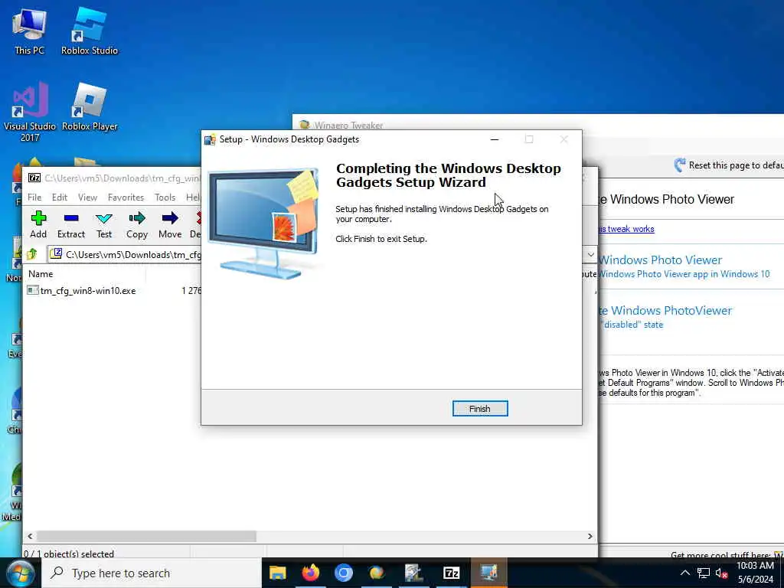784x588 pixels.
Task: Open 7-Zip Tools menu
Action: (165, 198)
